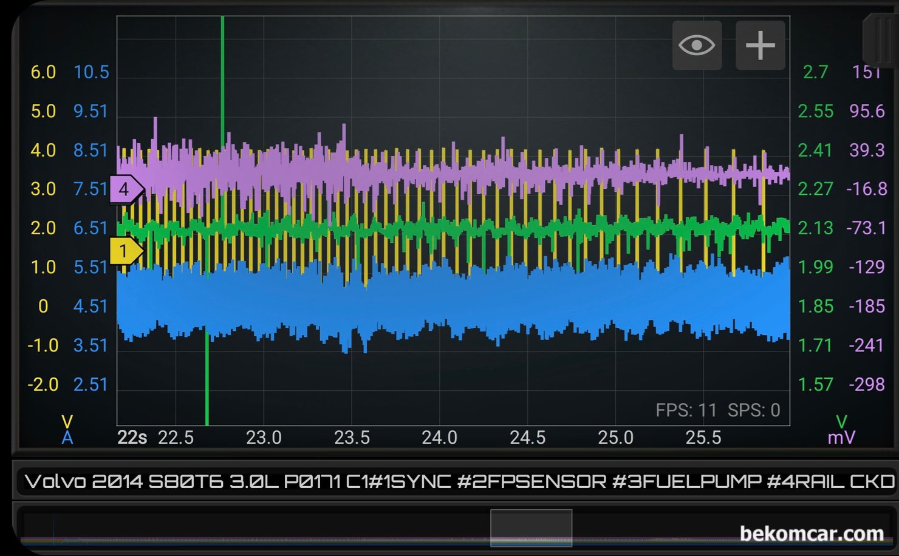Click the green 2.7 voltage scale value

[x=815, y=72]
